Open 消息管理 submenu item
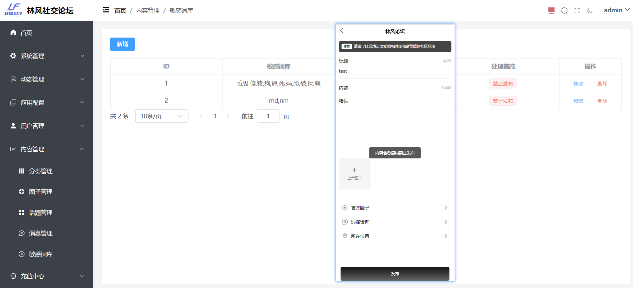The width and height of the screenshot is (633, 288). coord(47,233)
